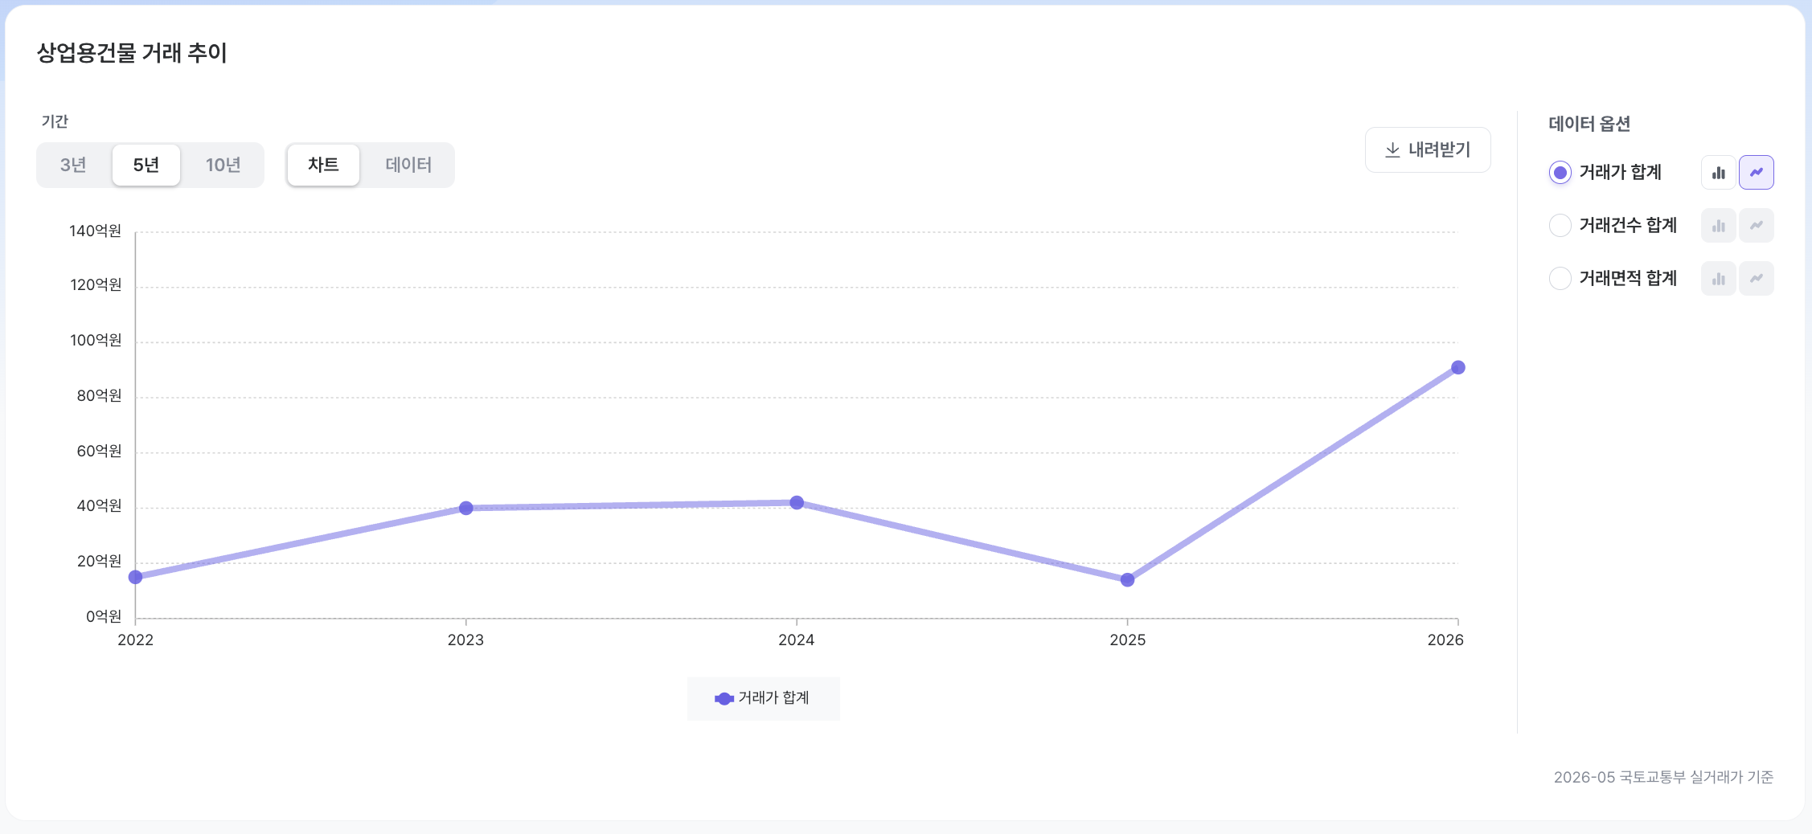Select the 거래건수 합계 radio button

[x=1560, y=226]
